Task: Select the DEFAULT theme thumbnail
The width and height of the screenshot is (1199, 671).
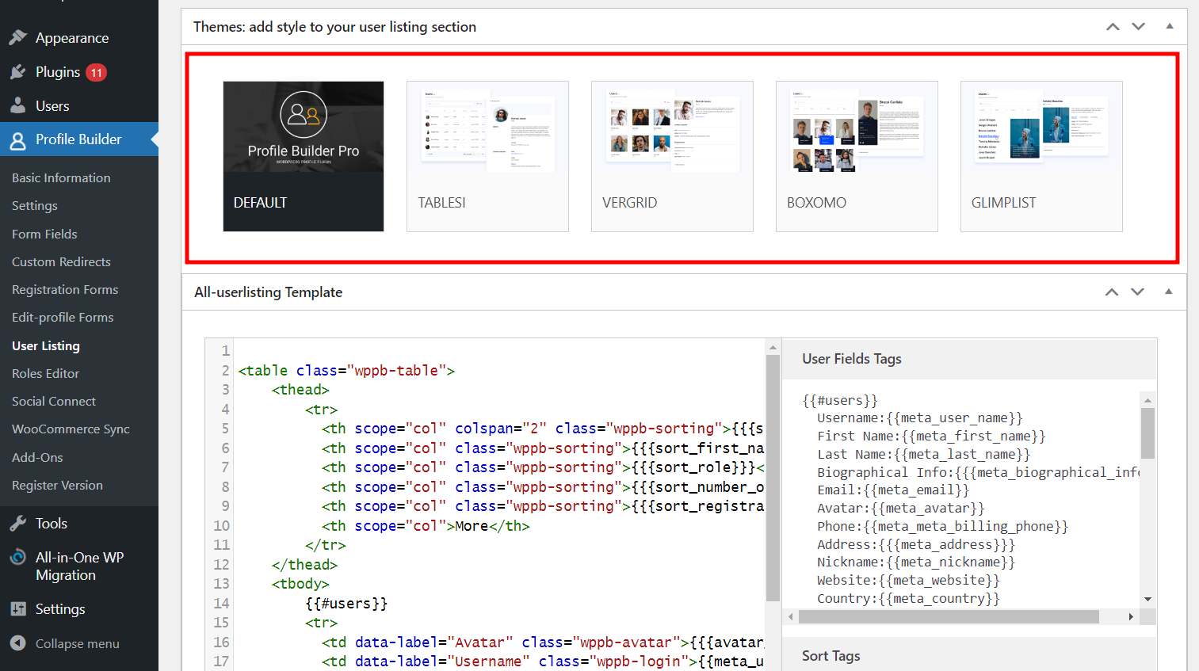Action: point(304,156)
